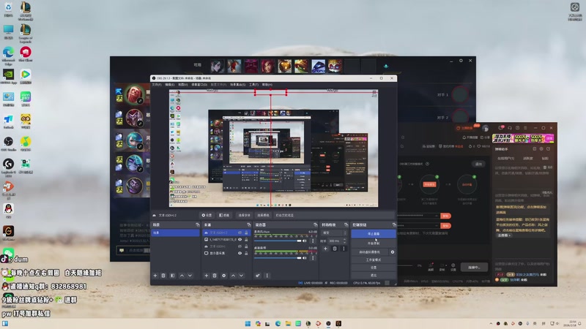Add a scene transition with the plus icon
The height and width of the screenshot is (329, 586).
pyautogui.click(x=325, y=249)
